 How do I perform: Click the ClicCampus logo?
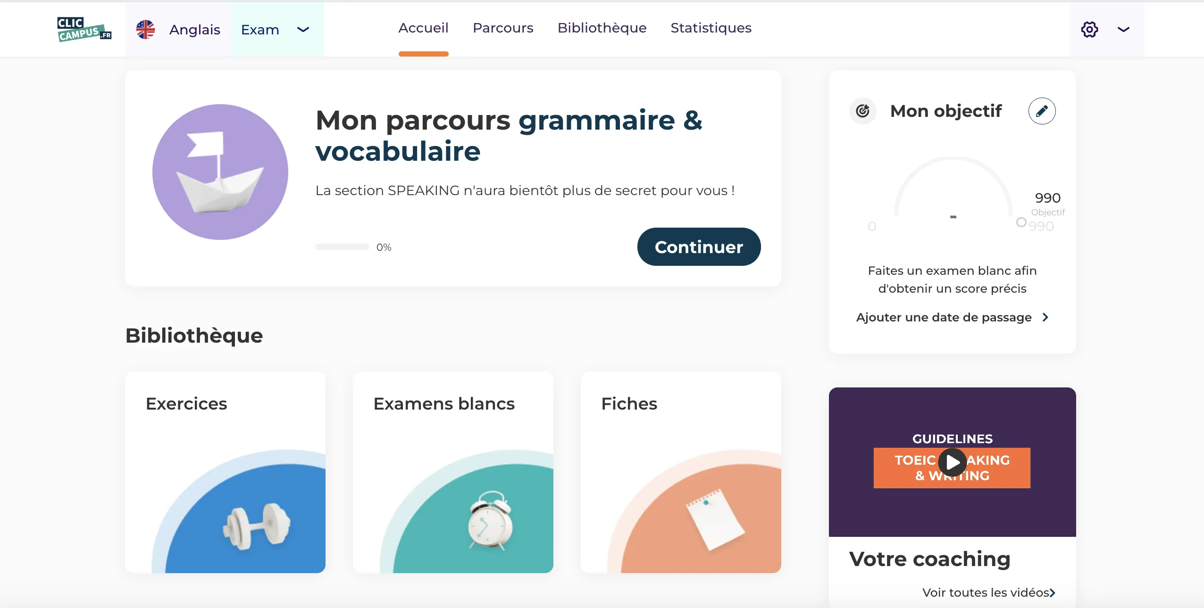pyautogui.click(x=84, y=30)
